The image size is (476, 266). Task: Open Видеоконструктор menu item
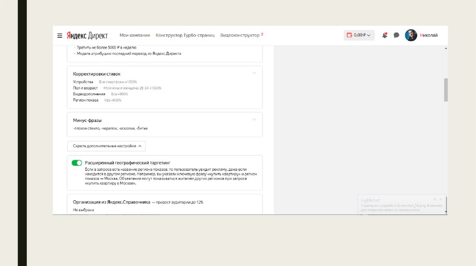pos(240,35)
